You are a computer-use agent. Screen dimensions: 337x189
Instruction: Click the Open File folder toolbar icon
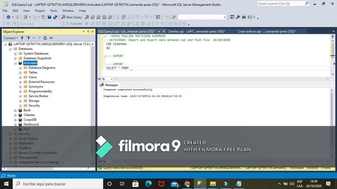pos(43,17)
